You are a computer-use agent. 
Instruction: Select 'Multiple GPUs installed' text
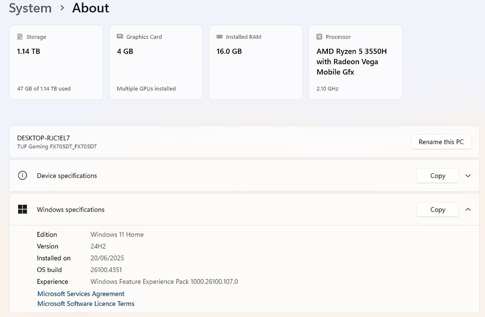pos(146,88)
